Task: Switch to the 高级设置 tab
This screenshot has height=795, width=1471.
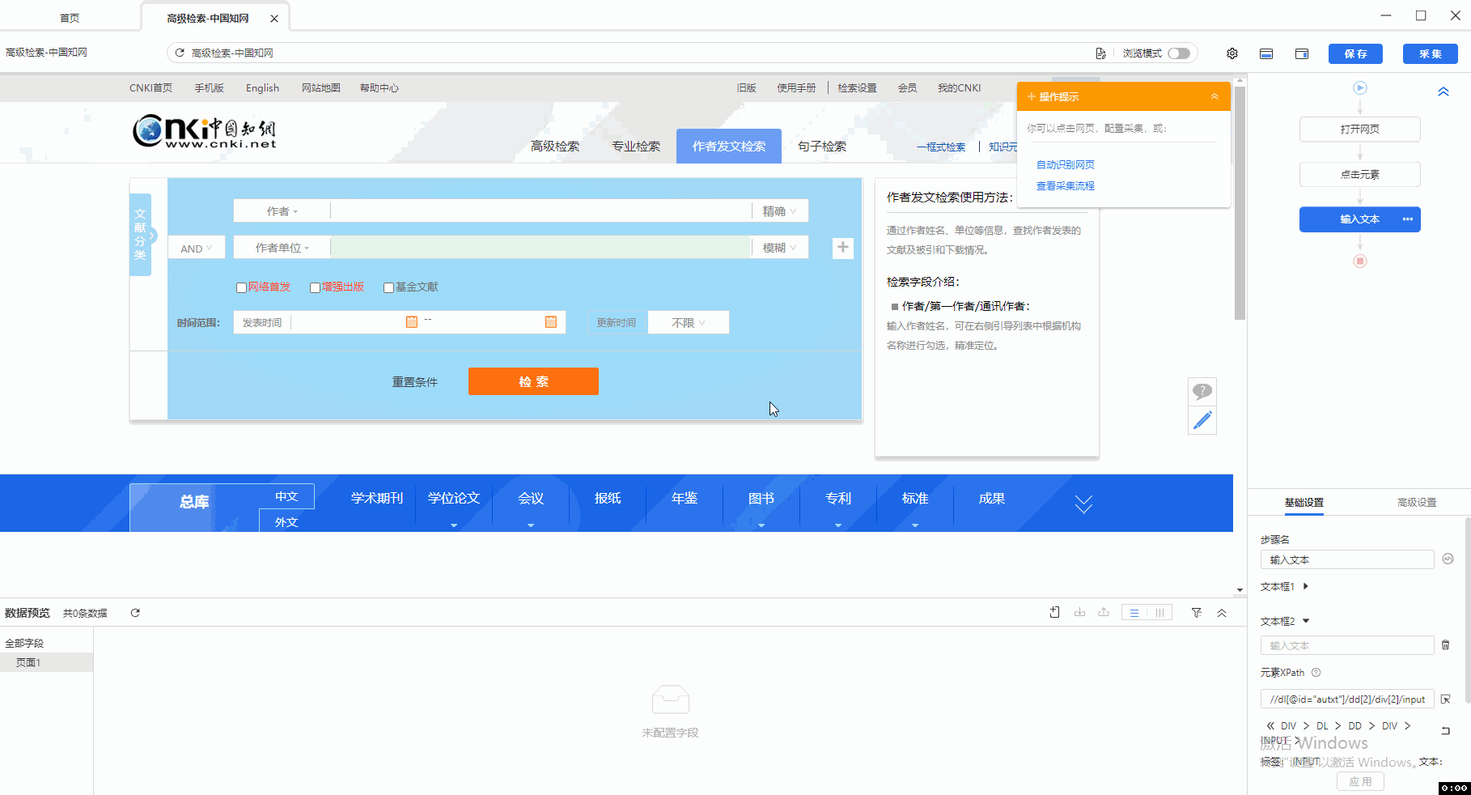Action: (x=1416, y=503)
